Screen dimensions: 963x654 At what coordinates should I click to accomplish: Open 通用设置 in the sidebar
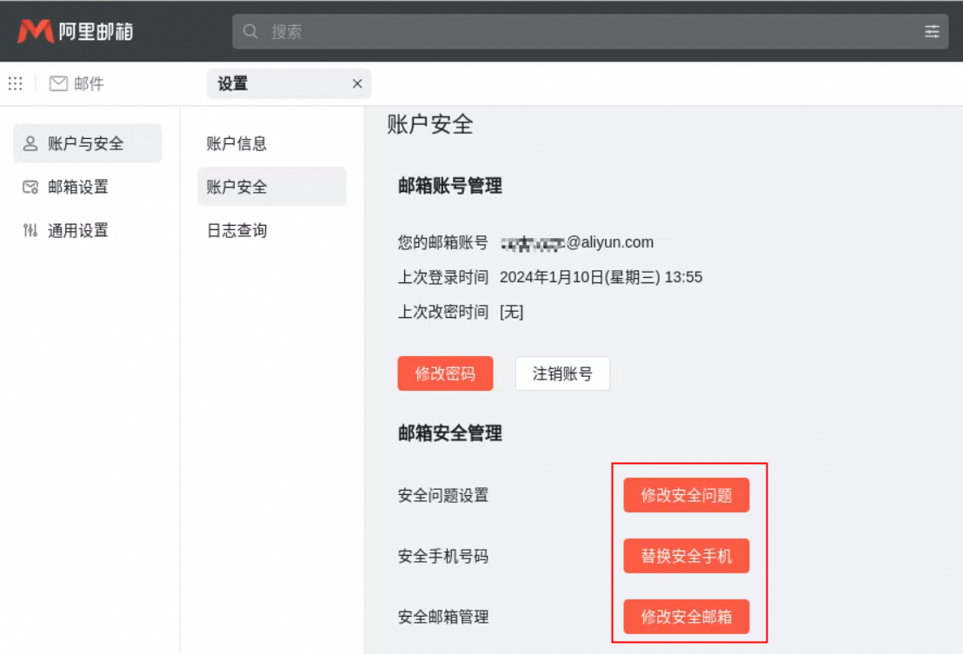78,230
